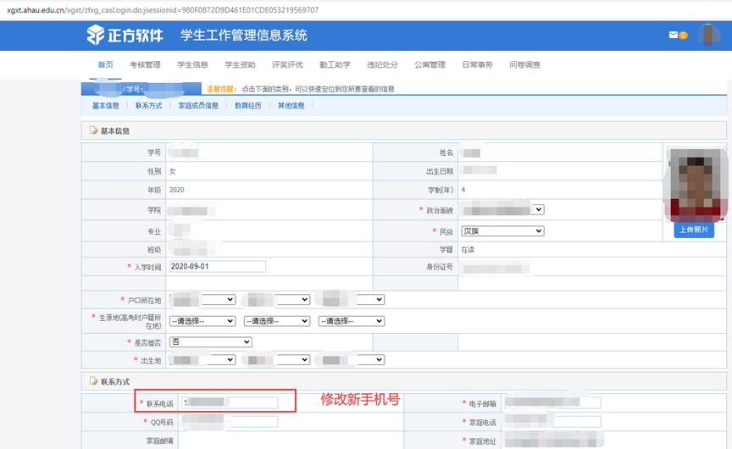Open the 评奖评优 menu
The height and width of the screenshot is (449, 732).
tap(287, 65)
